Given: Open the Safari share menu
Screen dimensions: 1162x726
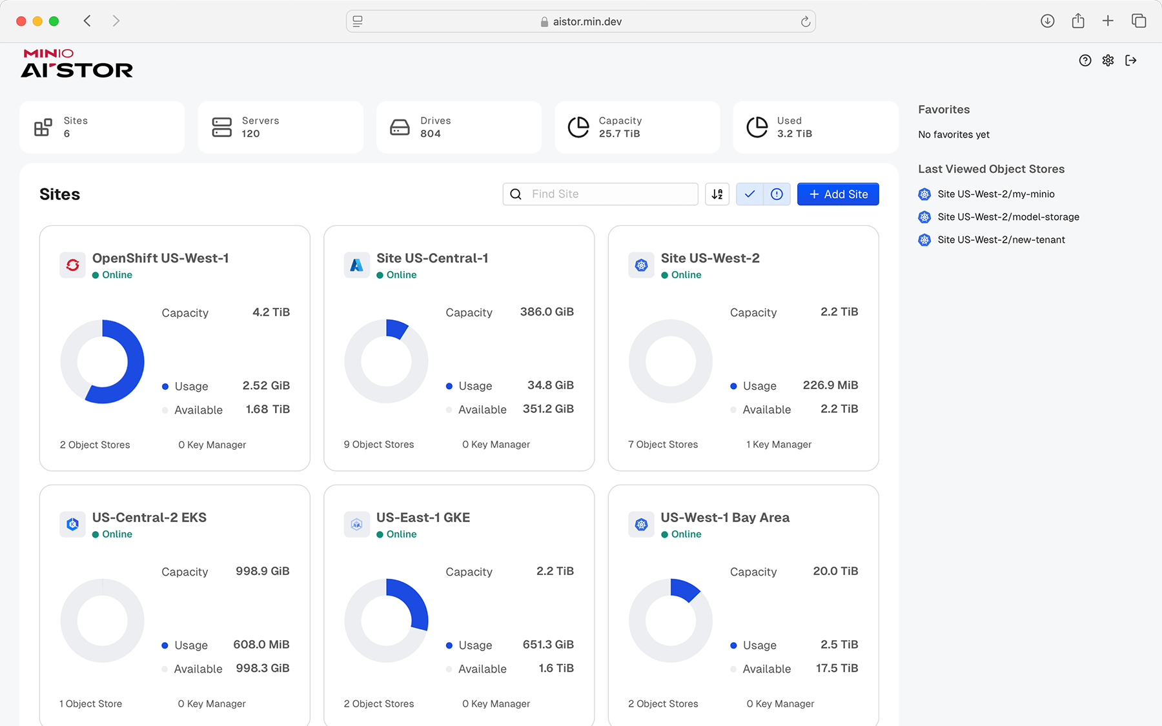Looking at the screenshot, I should tap(1078, 21).
